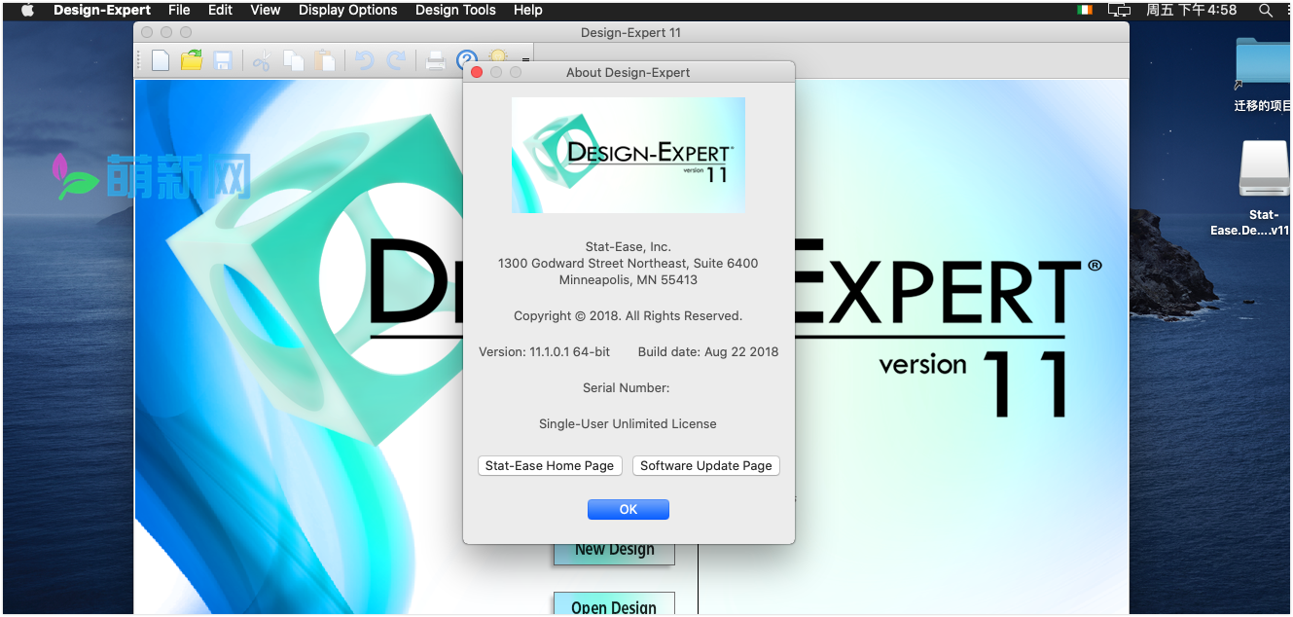The height and width of the screenshot is (617, 1293).
Task: Click the display mirroring menu bar icon
Action: [1120, 10]
